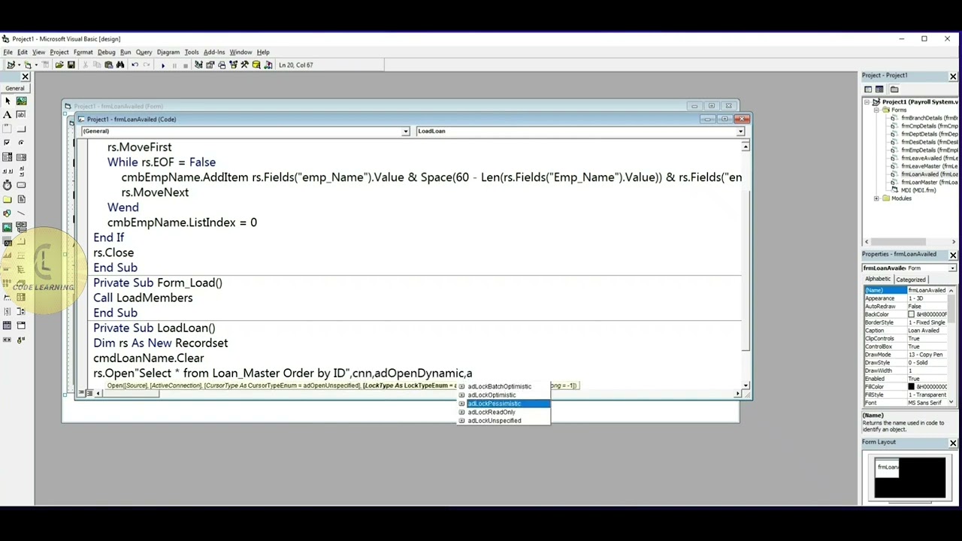Open the Form Layout Window toolbar icon
Screen dimensions: 962x541
click(222, 65)
